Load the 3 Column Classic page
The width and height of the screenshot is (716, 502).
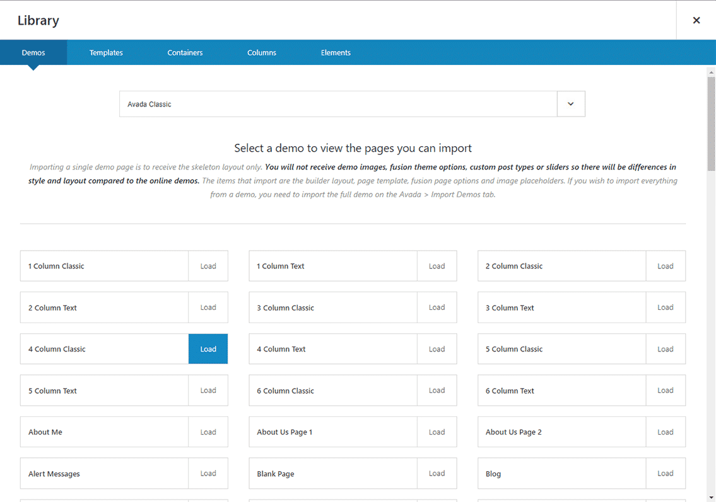[437, 307]
